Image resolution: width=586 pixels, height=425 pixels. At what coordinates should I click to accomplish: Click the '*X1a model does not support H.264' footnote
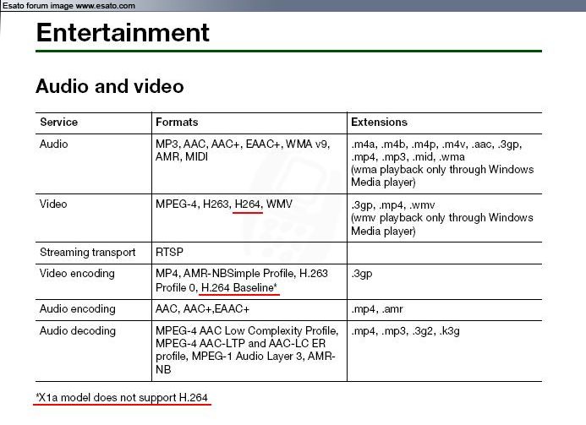(x=122, y=398)
